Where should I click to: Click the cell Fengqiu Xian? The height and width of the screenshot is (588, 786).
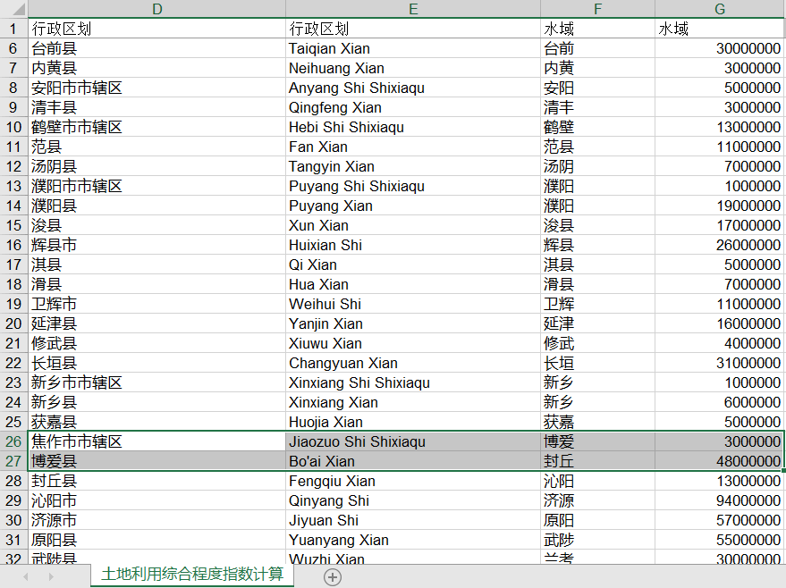pyautogui.click(x=413, y=481)
